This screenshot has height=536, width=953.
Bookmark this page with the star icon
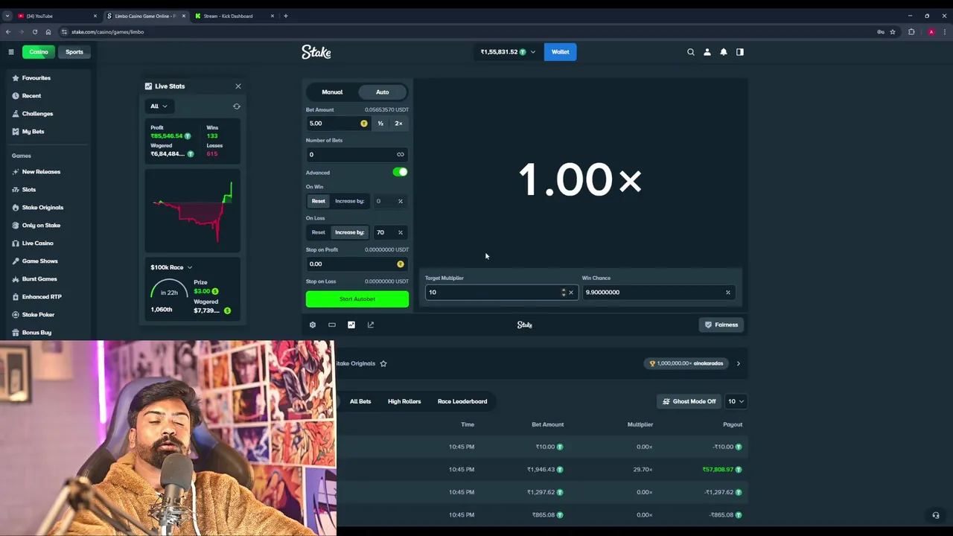(893, 32)
